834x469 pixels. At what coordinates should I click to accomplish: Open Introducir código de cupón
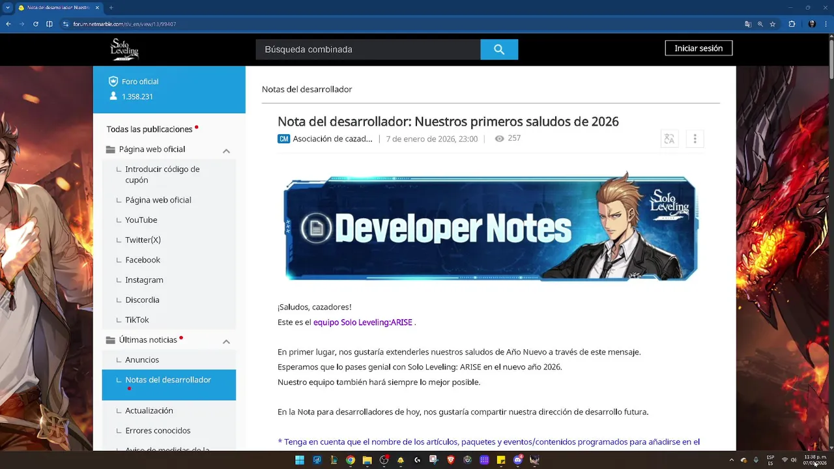tap(162, 175)
